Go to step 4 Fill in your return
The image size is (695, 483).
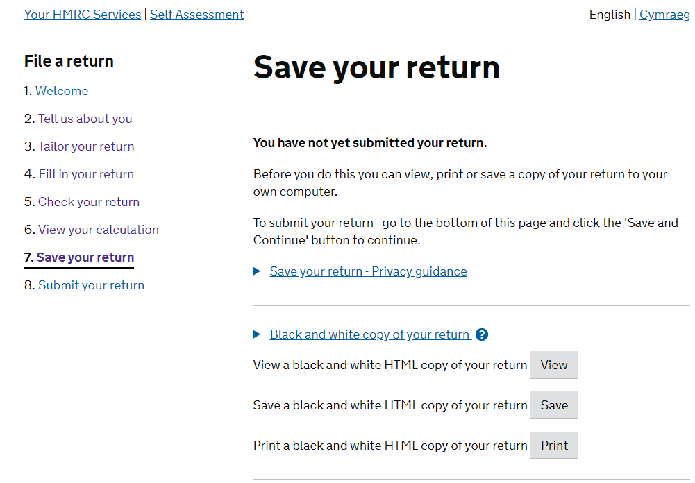86,174
